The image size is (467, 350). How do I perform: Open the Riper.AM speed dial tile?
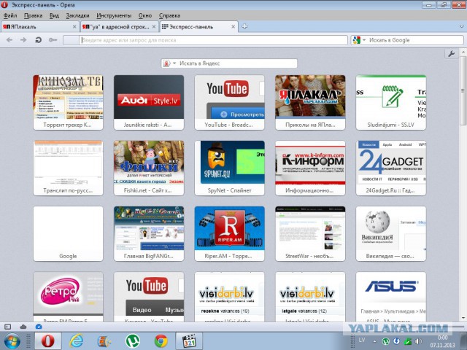point(229,233)
